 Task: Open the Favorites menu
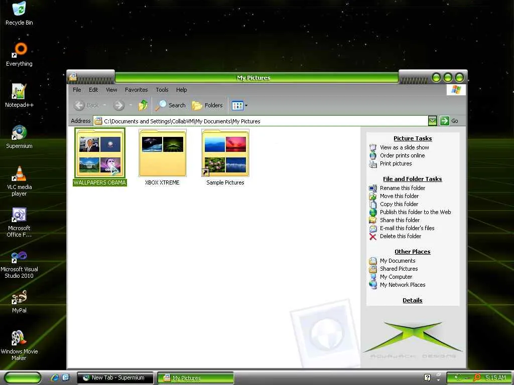point(137,90)
